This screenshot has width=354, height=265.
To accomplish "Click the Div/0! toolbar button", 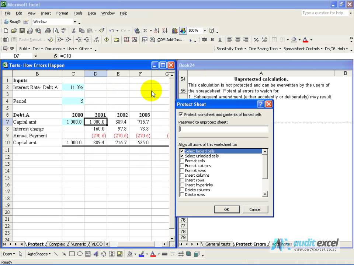I will click(x=330, y=49).
